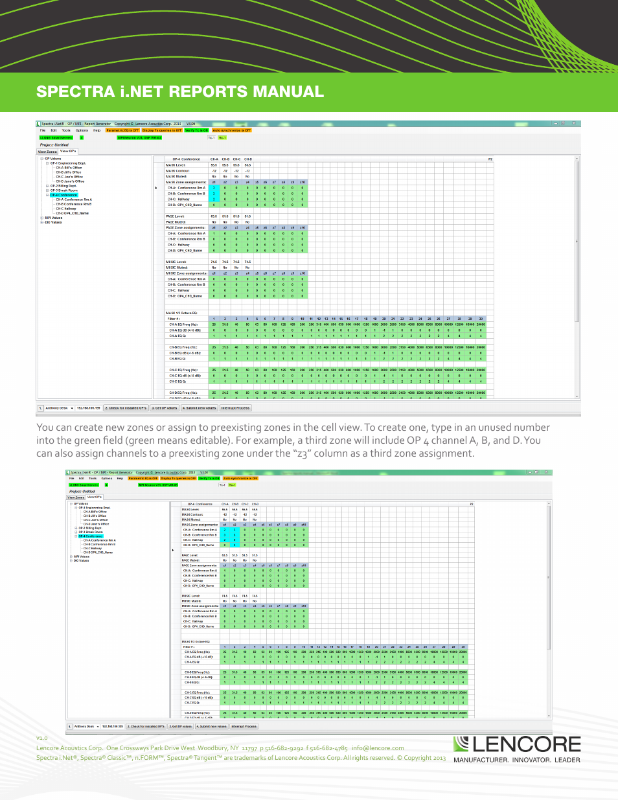The height and width of the screenshot is (800, 618).
Task: Click cyan z1 cell for CH-C Hallway, upper screenshot
Action: pos(214,199)
